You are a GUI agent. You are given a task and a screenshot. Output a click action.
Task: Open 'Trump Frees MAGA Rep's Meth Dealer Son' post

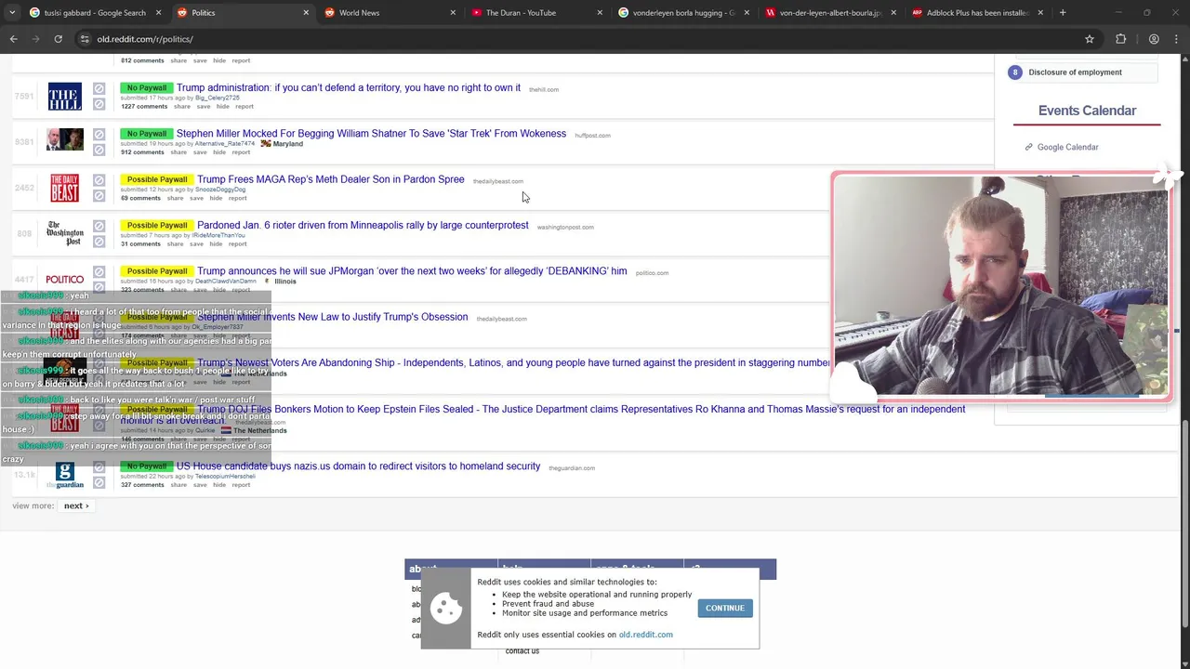click(330, 179)
